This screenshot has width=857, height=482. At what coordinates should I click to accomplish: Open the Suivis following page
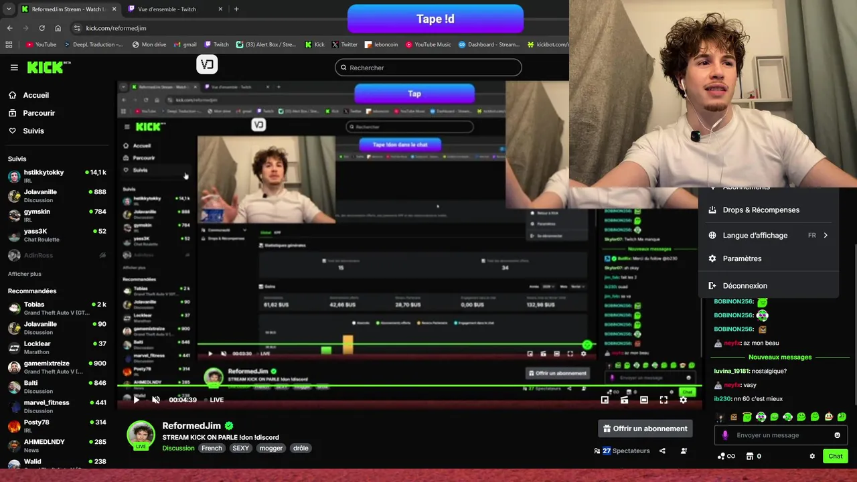coord(33,131)
